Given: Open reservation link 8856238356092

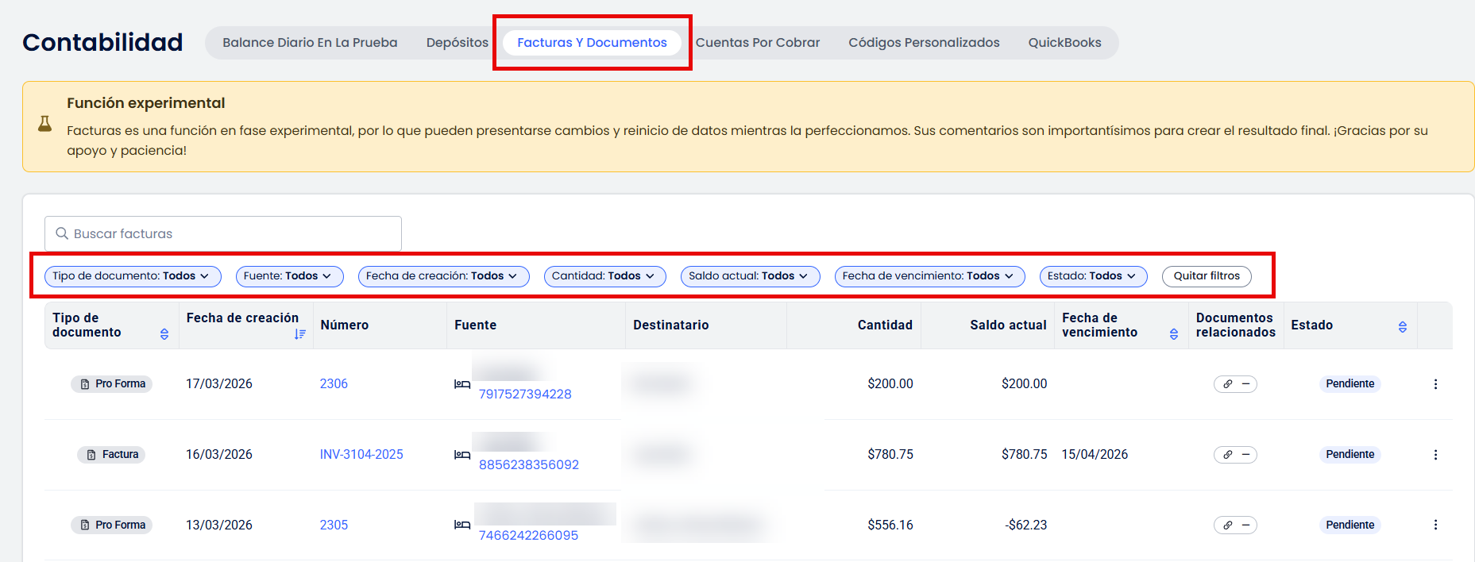Looking at the screenshot, I should (x=529, y=464).
